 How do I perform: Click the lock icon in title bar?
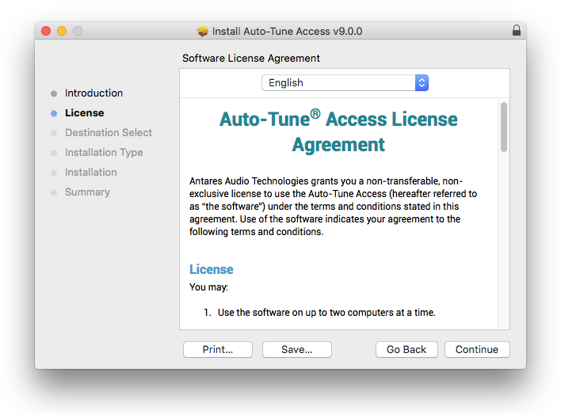517,31
